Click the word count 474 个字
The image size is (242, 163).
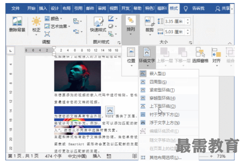point(53,156)
